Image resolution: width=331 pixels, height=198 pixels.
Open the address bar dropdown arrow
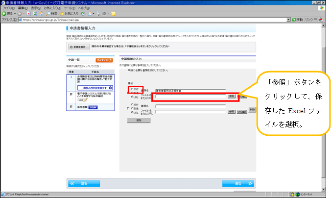[x=288, y=20]
